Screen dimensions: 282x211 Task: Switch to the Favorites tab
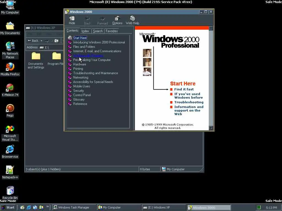(x=112, y=31)
